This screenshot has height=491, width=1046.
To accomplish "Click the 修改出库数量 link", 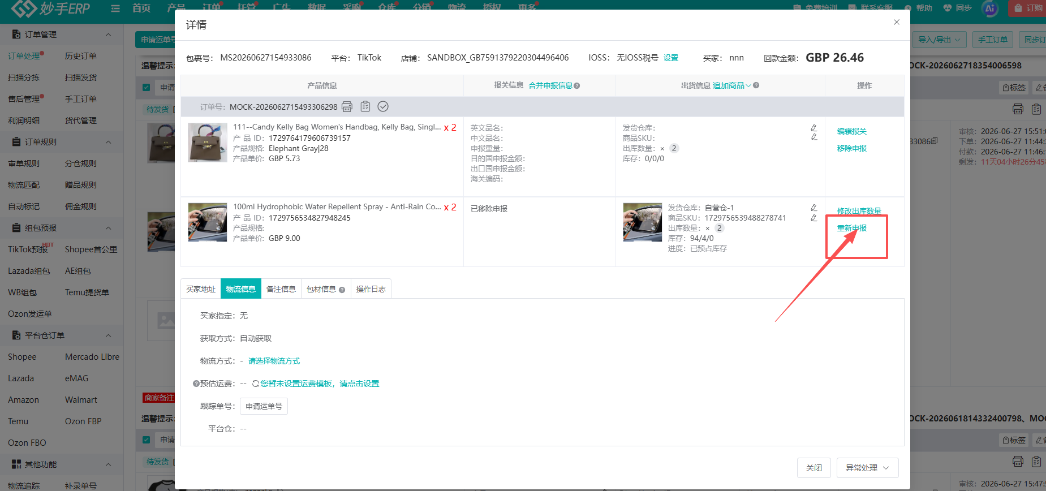I will coord(859,211).
